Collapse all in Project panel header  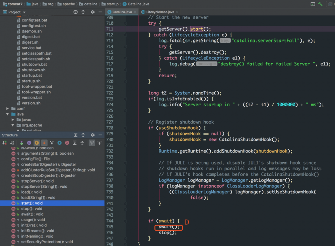click(x=84, y=12)
